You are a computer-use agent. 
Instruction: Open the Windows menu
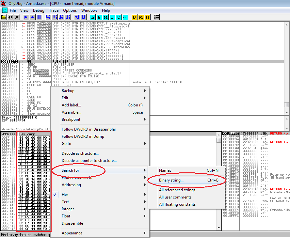(89, 10)
